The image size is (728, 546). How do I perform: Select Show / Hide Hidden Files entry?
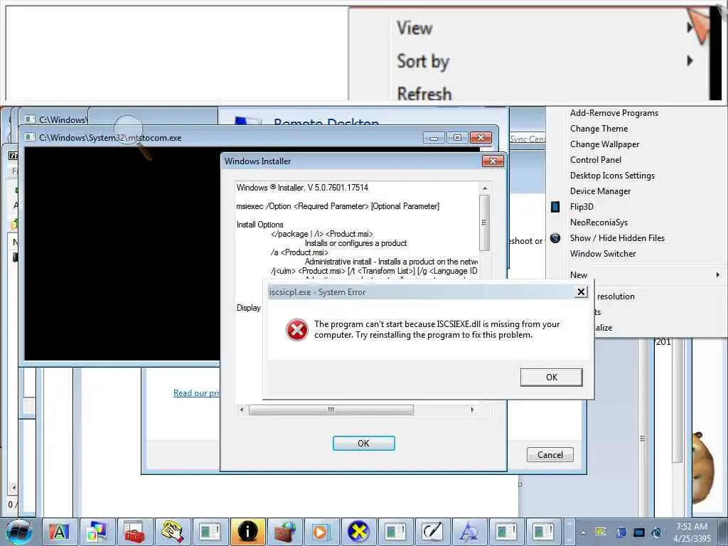[x=617, y=237]
